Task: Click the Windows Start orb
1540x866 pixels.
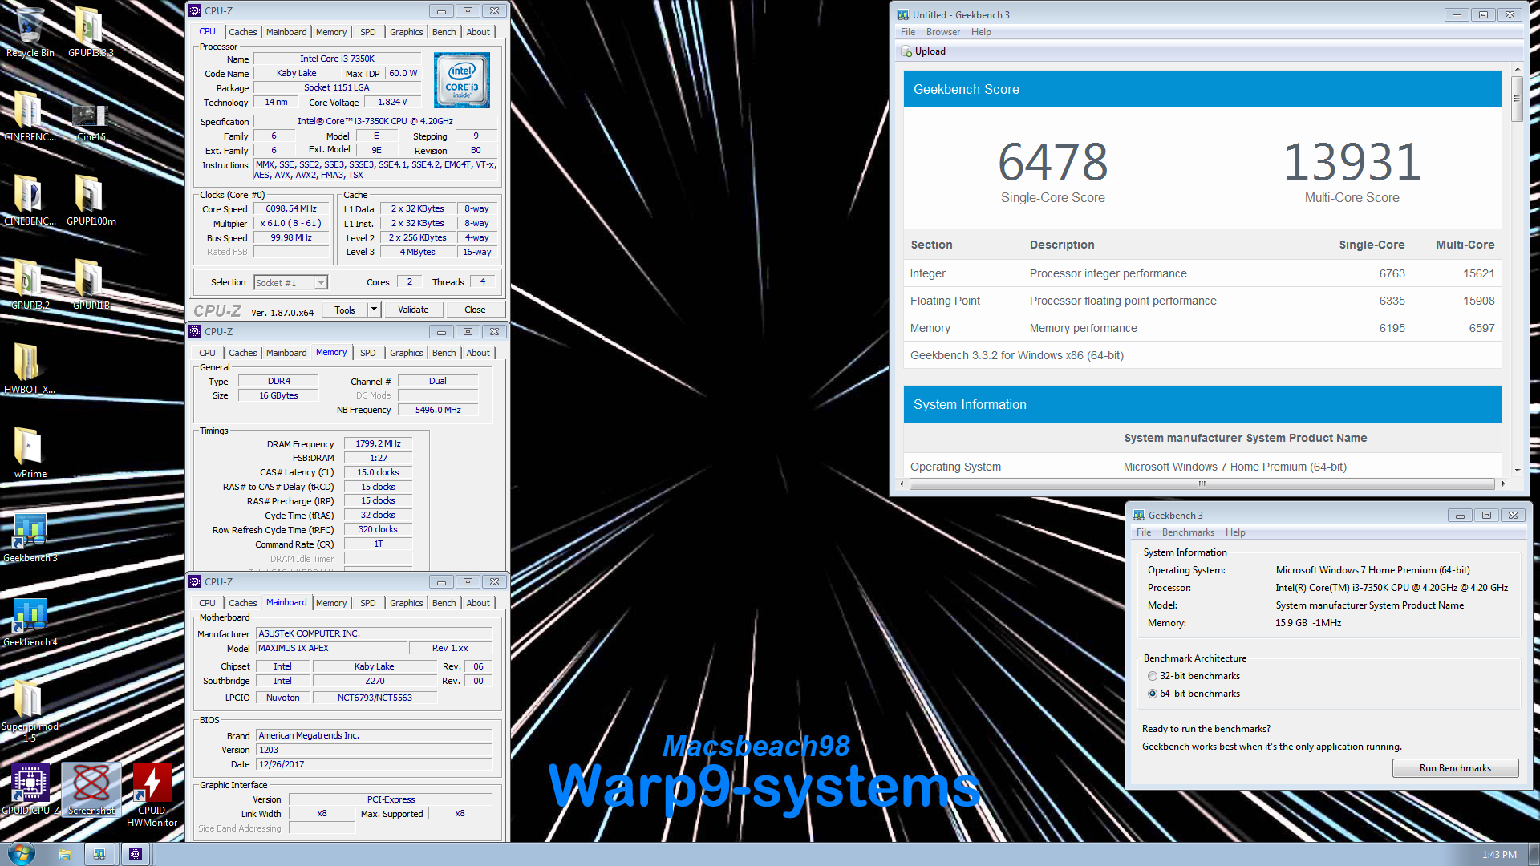Action: pos(21,854)
